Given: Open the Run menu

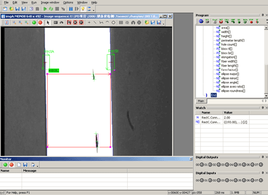Looking at the screenshot, I should click(x=34, y=3).
